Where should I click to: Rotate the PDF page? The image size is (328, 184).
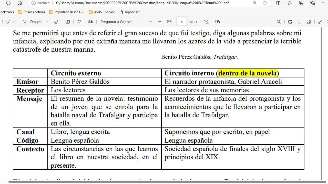(206, 22)
